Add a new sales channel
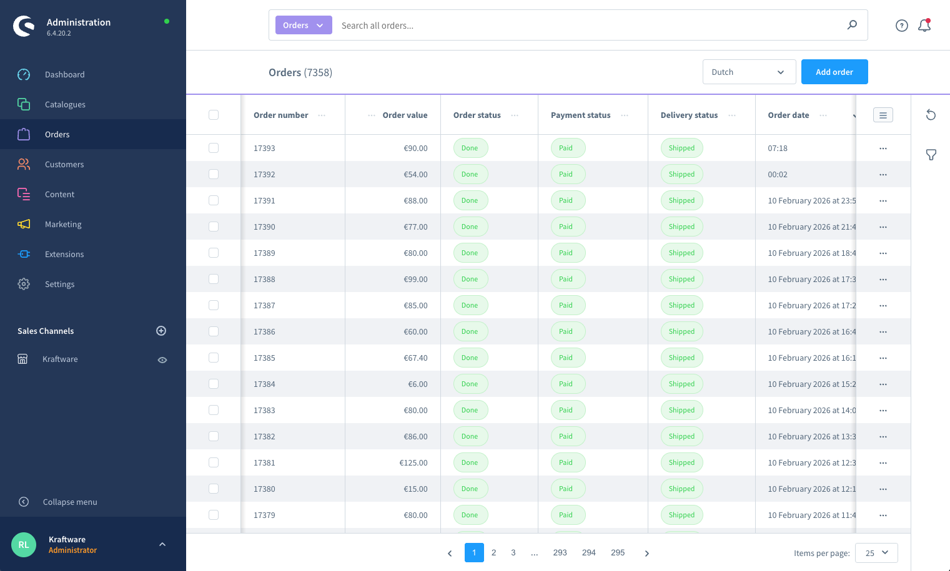This screenshot has width=950, height=571. pos(161,331)
